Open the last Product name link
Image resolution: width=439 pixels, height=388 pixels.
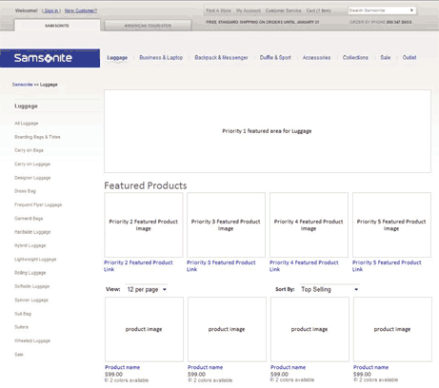[x=370, y=367]
